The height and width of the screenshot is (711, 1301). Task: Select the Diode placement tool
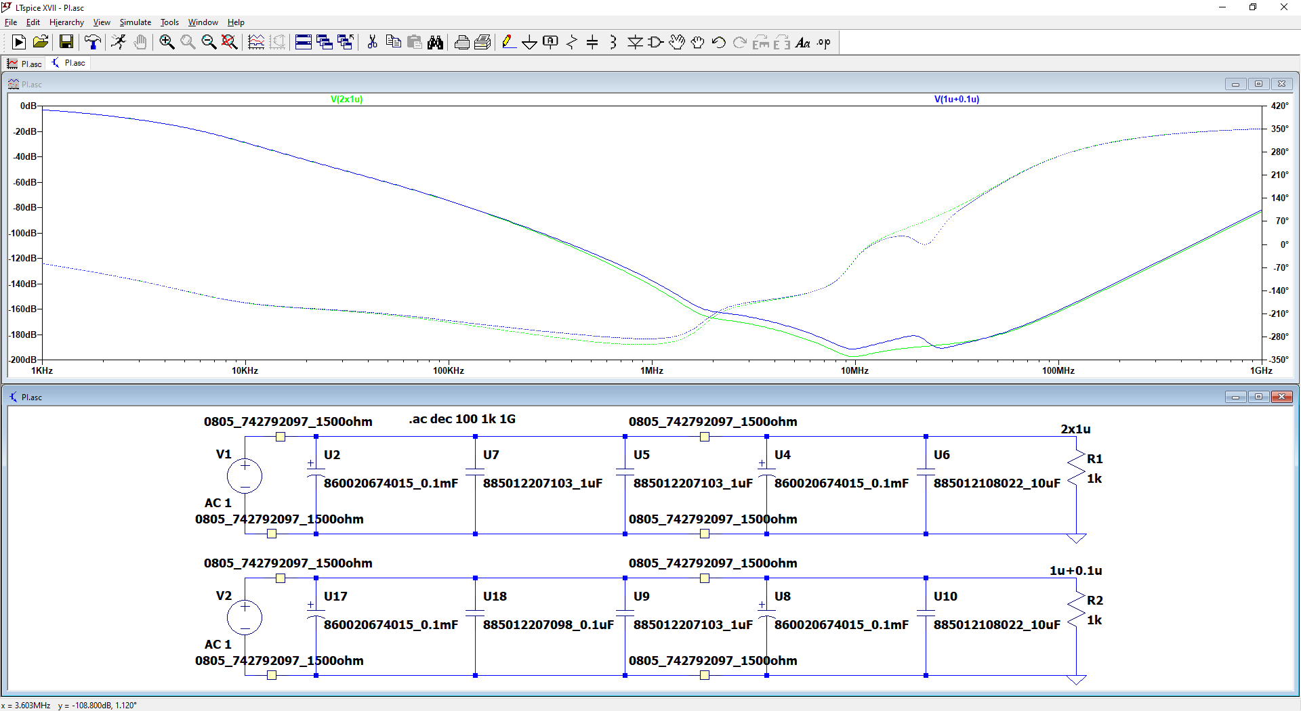pyautogui.click(x=635, y=43)
